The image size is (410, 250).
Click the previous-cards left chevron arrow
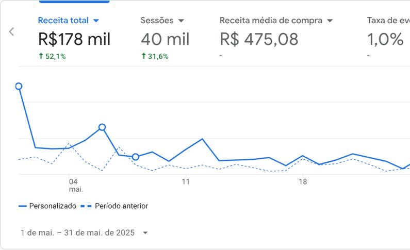pyautogui.click(x=11, y=31)
